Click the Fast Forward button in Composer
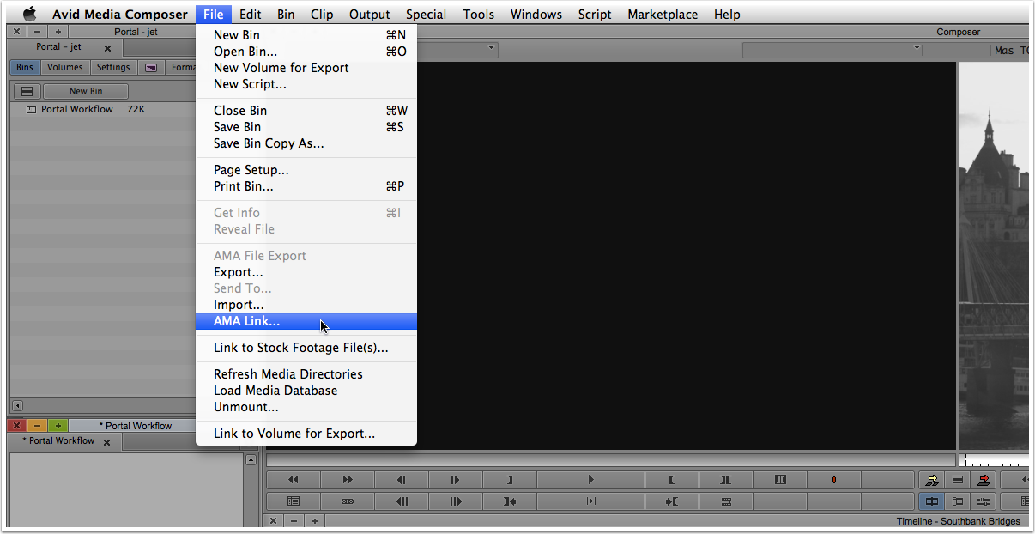1035x534 pixels. (x=348, y=480)
